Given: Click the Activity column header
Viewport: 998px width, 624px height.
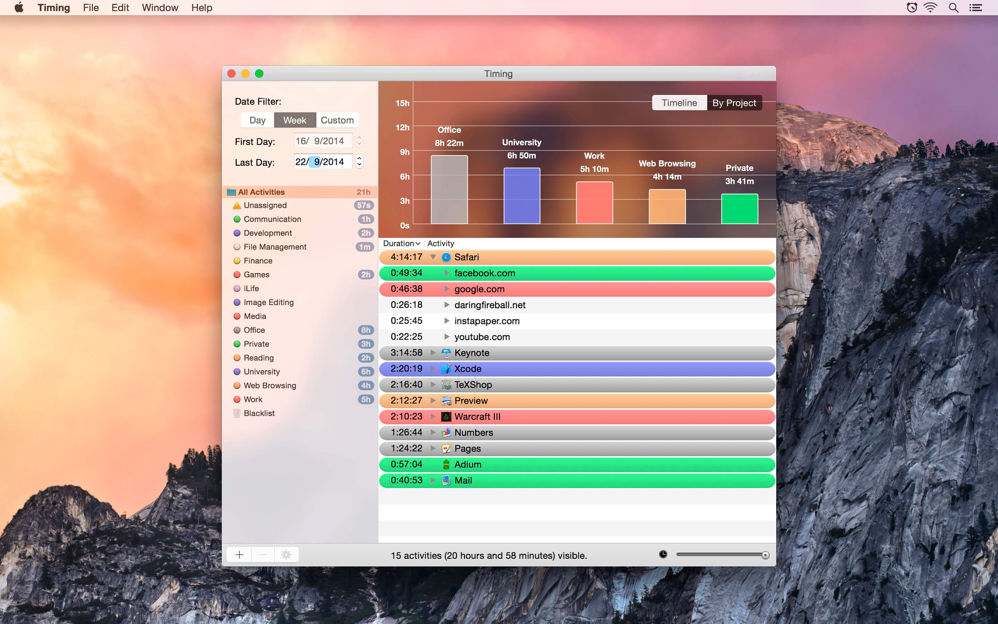Looking at the screenshot, I should click(440, 243).
